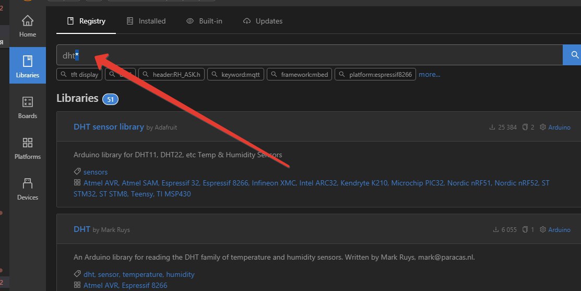Apply the 'platform:espressif8266' search suggestion
This screenshot has width=581, height=291.
[x=375, y=75]
